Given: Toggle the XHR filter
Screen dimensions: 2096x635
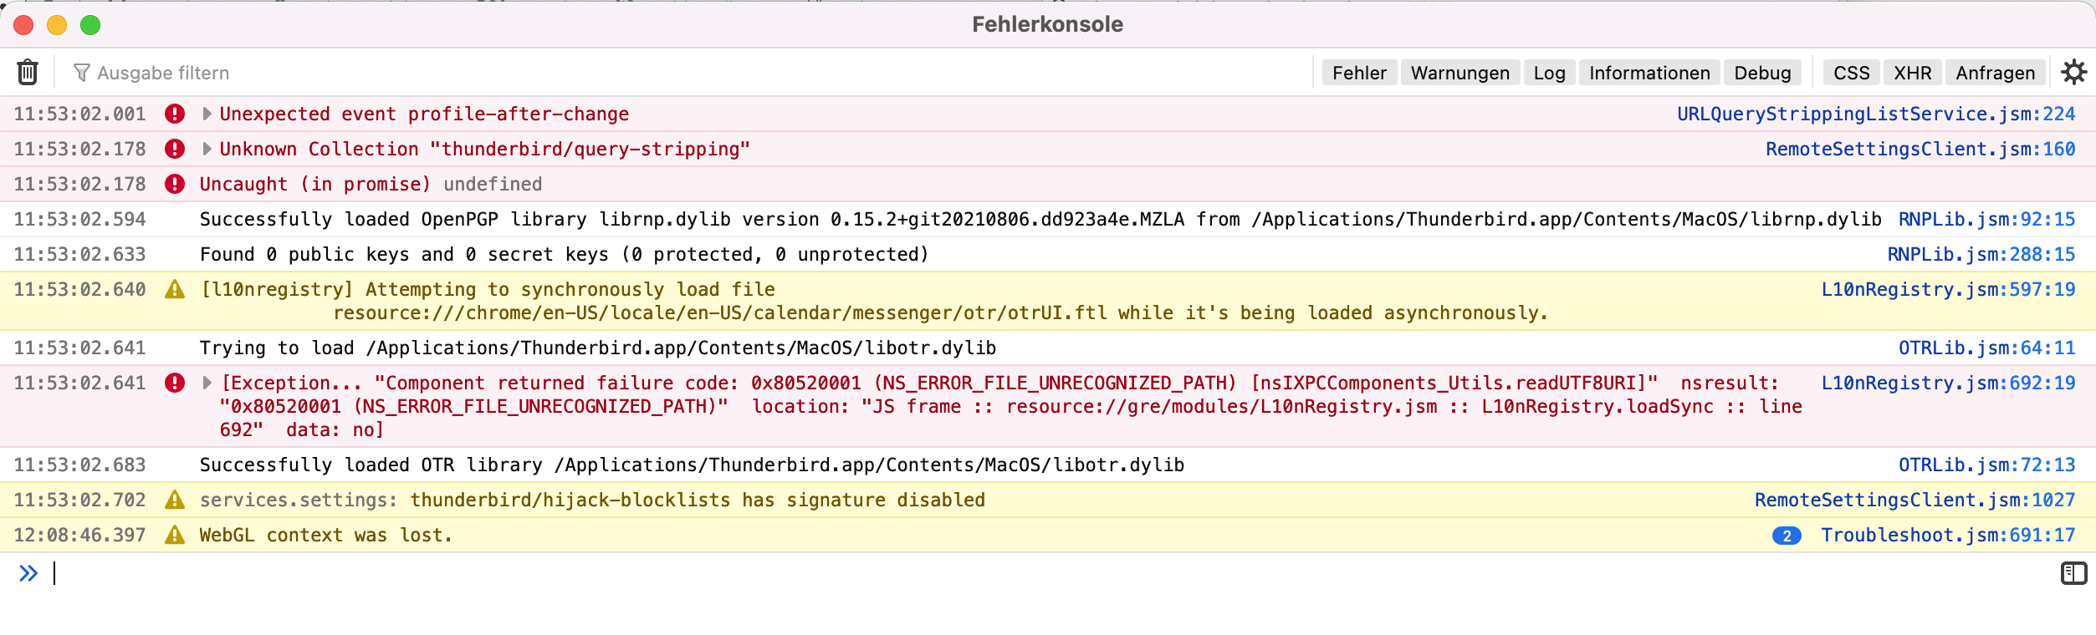Looking at the screenshot, I should [1912, 73].
